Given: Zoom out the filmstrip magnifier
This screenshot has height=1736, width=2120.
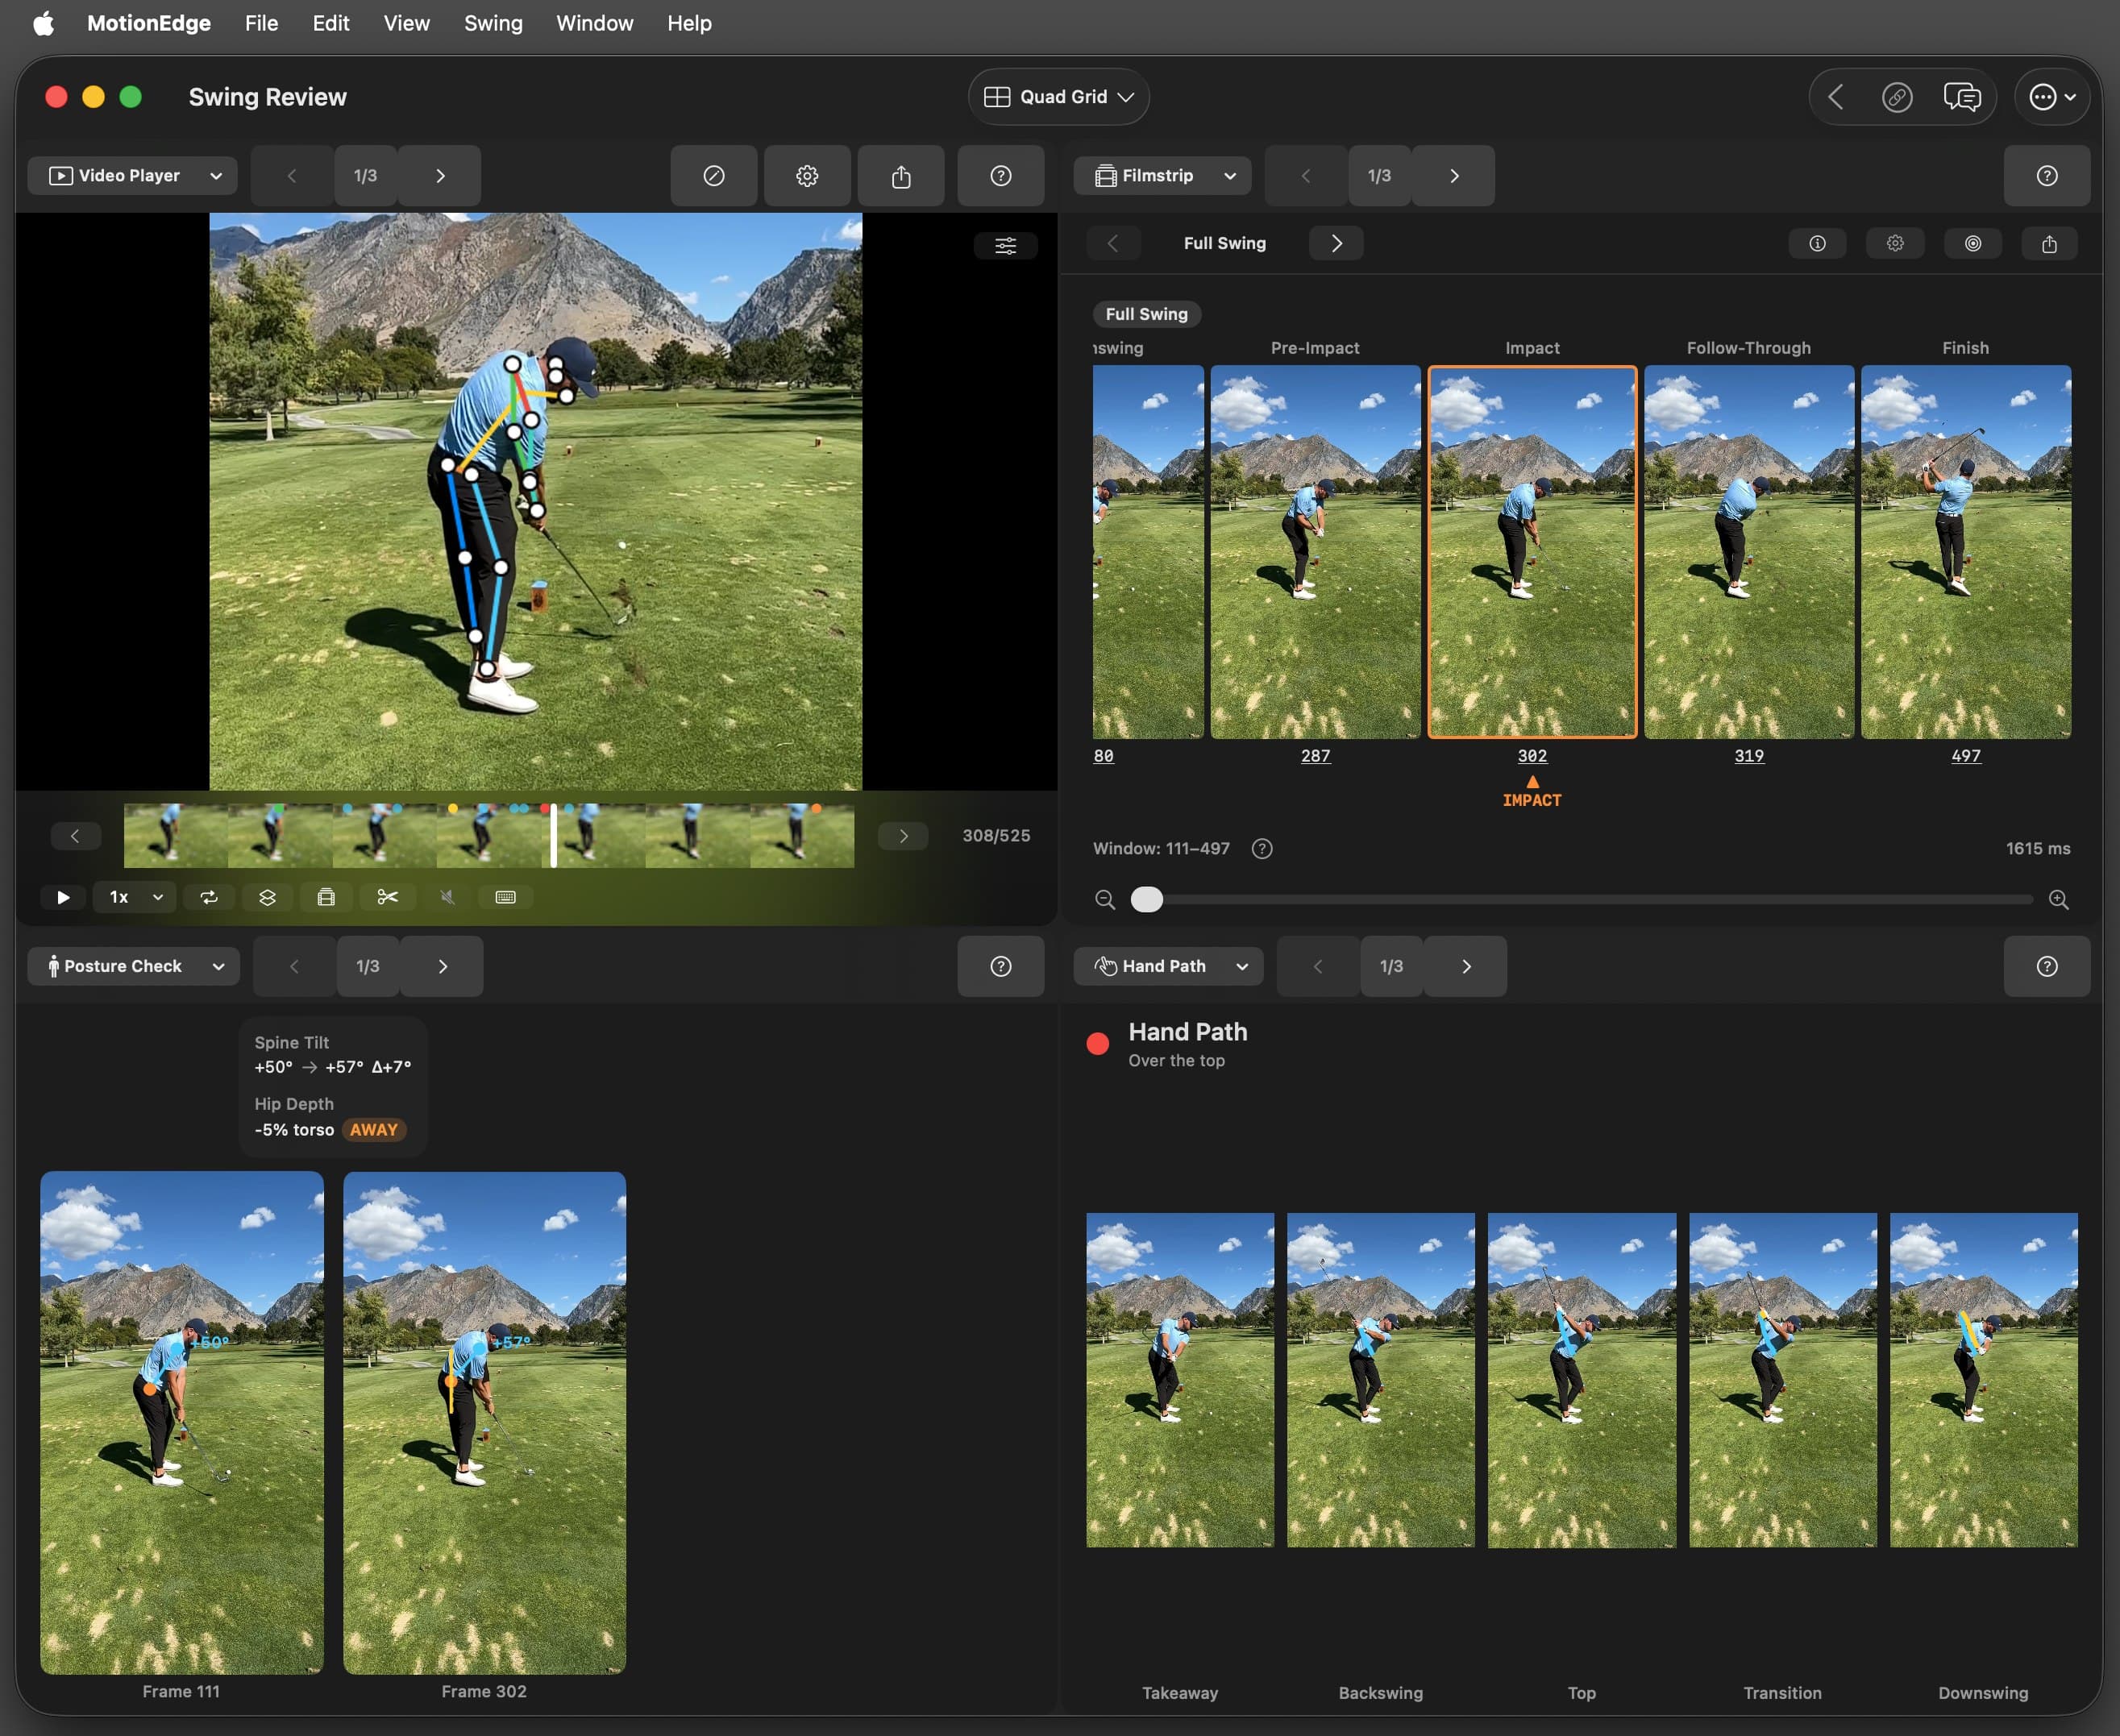Looking at the screenshot, I should pos(1105,900).
